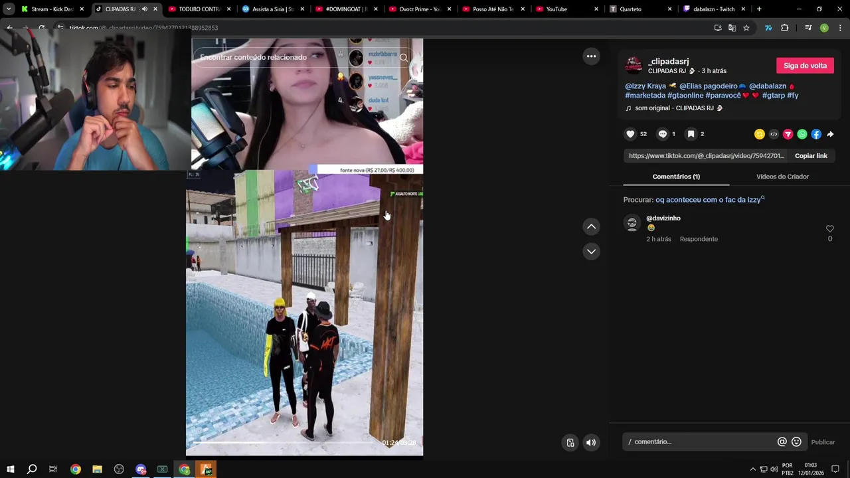Expand the tab search dropdown arrow

click(9, 9)
